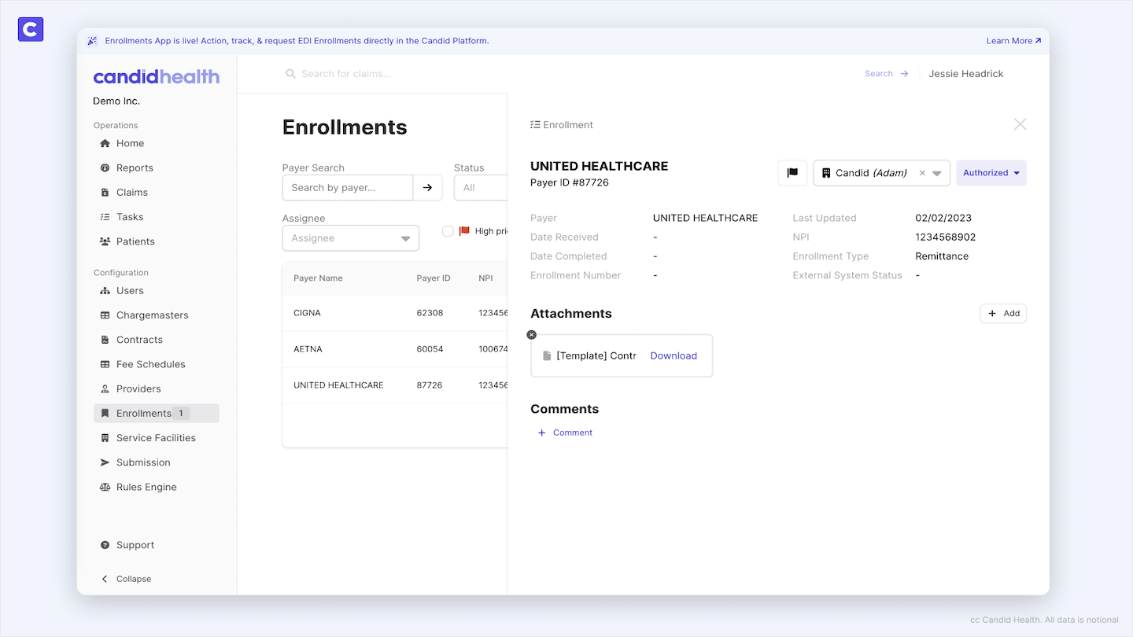
Task: Clear the Candid (Adam) assignee selection
Action: click(x=922, y=173)
